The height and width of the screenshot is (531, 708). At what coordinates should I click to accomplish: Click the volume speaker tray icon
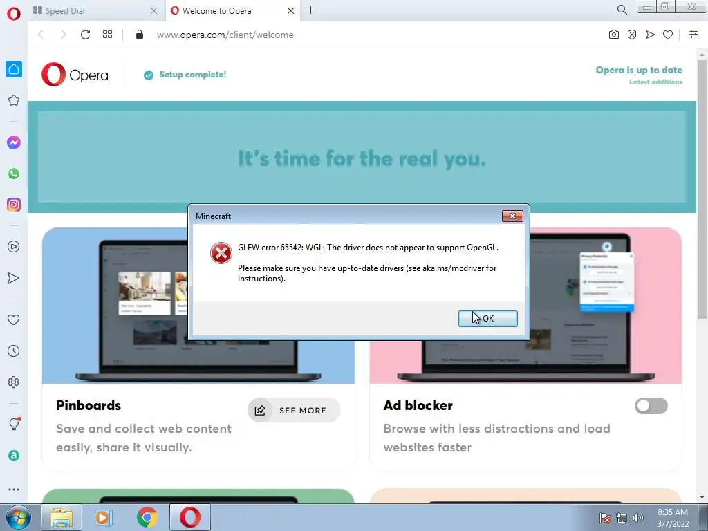[638, 518]
